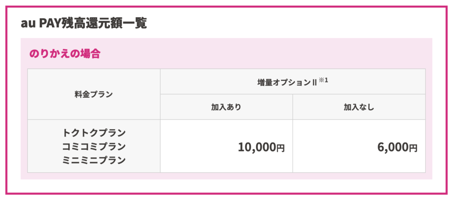Click the 料金プラン column header
Screen dimensions: 453x200
pos(94,94)
